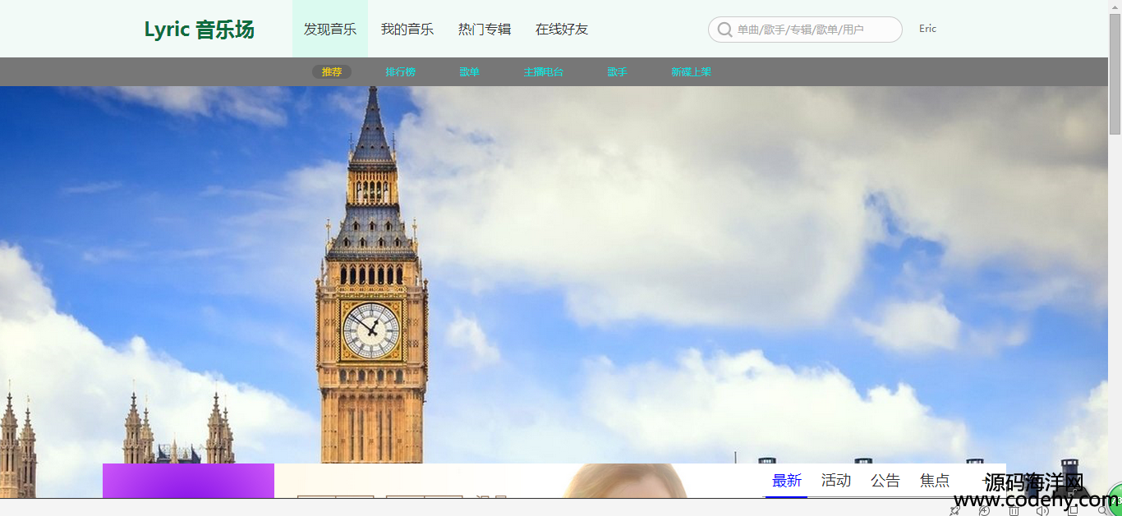Switch to the 活动 news tab

point(836,481)
